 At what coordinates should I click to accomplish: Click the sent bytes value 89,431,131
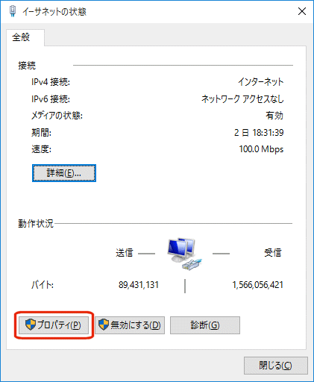pos(139,285)
